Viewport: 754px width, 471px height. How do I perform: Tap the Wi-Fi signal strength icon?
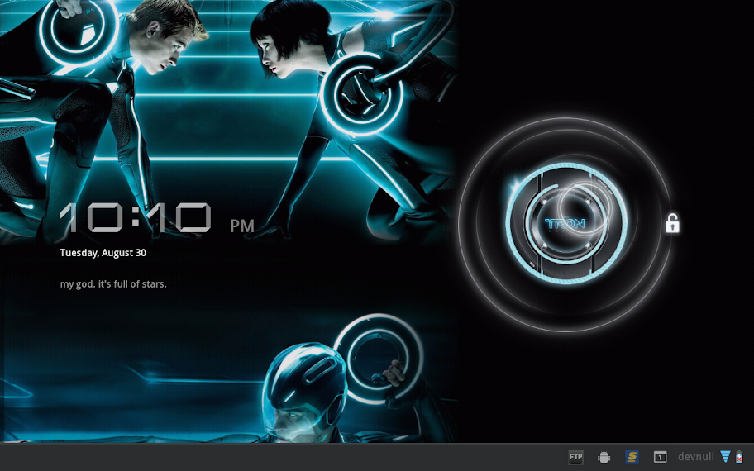coord(725,457)
